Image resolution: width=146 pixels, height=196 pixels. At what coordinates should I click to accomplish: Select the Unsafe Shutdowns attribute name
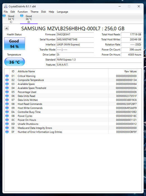(28, 124)
